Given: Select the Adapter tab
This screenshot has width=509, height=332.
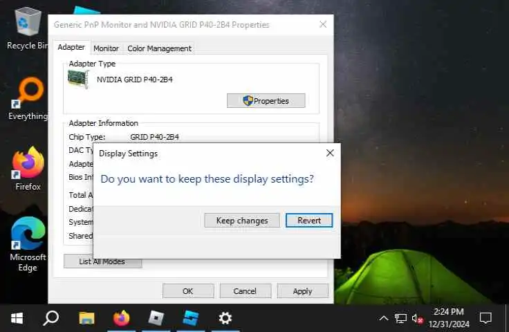Looking at the screenshot, I should coord(71,48).
